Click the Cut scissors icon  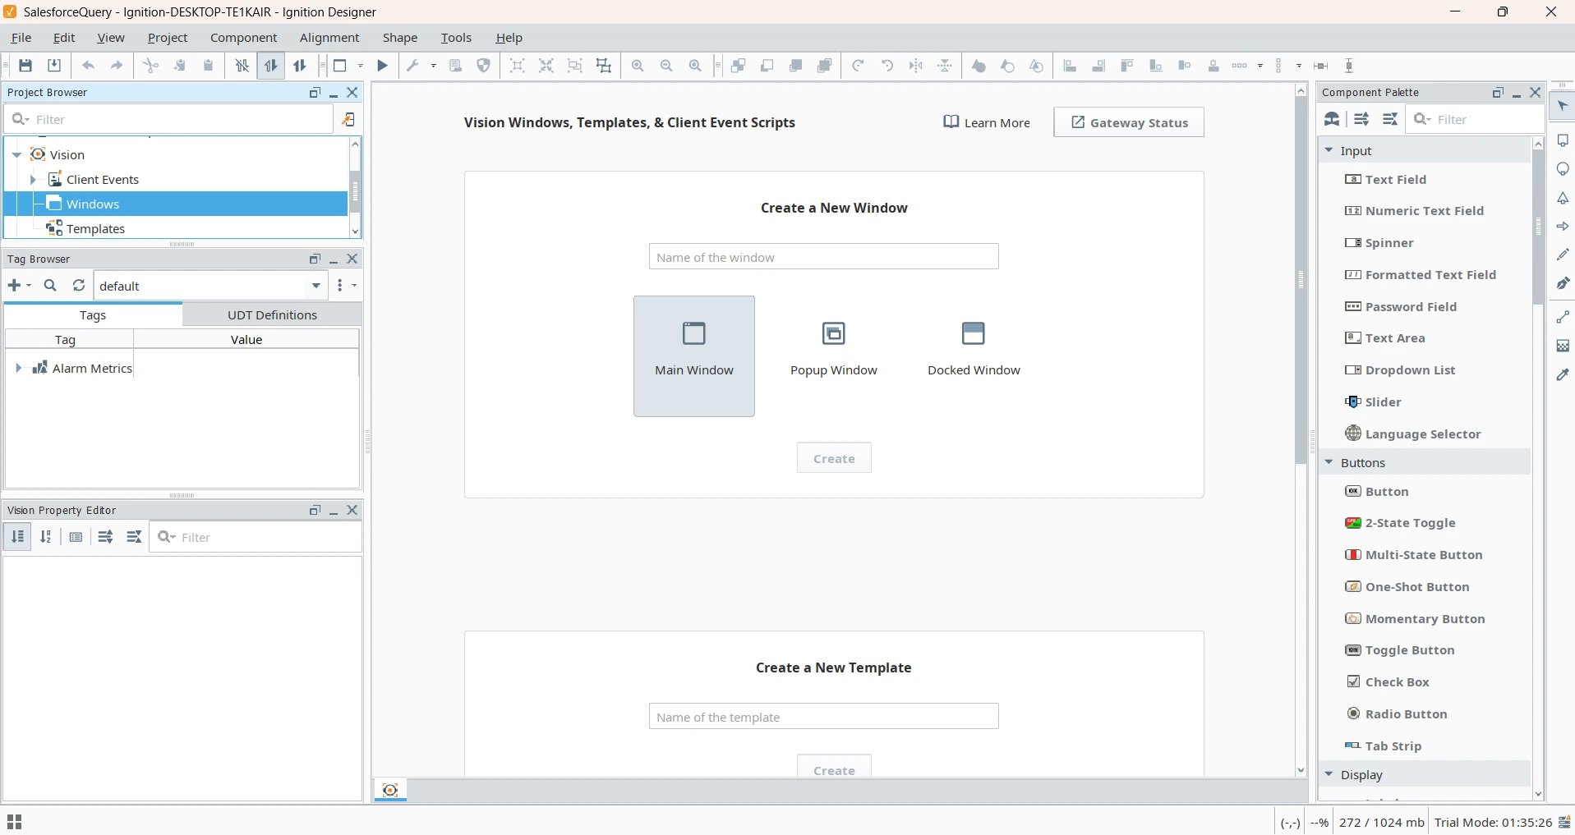(x=150, y=66)
